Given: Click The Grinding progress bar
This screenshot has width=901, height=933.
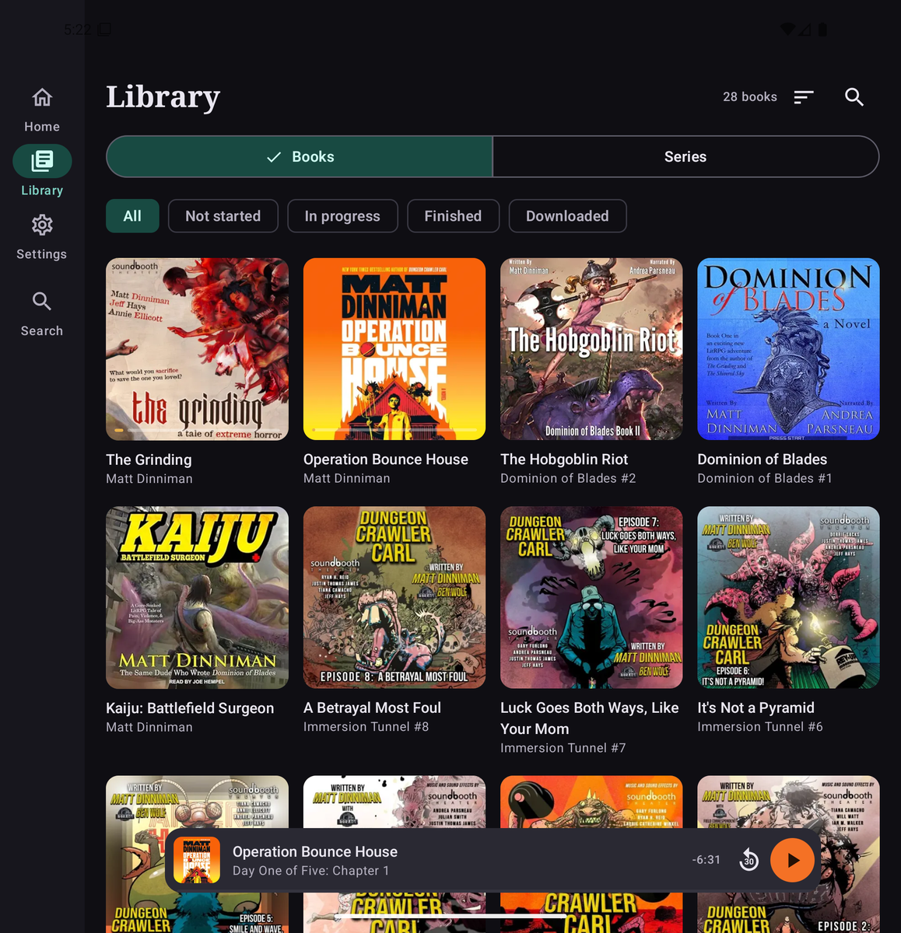Looking at the screenshot, I should coord(197,430).
